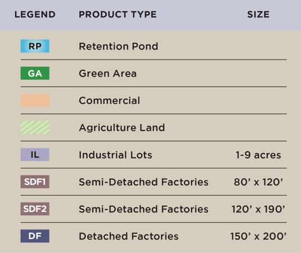Click the Commercial product type text

[109, 101]
